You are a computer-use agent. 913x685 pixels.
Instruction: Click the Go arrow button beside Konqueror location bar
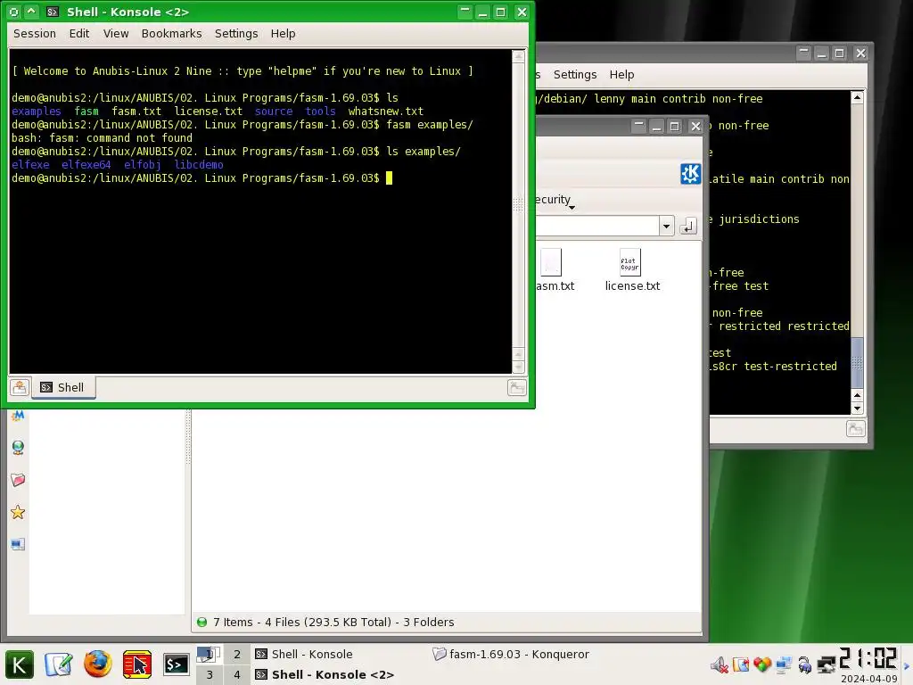[x=688, y=226]
